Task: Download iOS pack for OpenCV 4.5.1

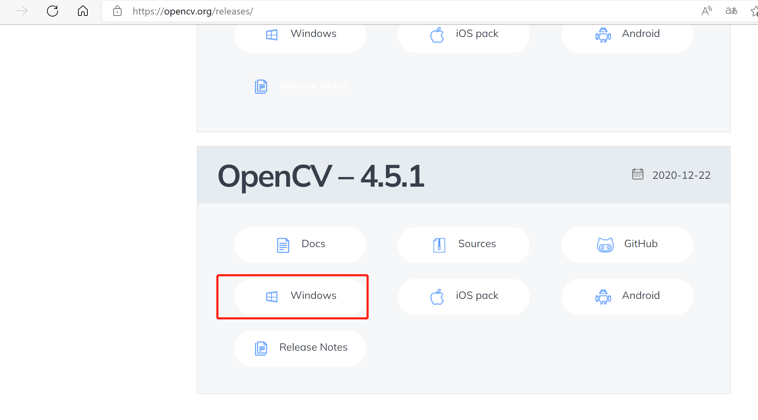Action: (463, 296)
